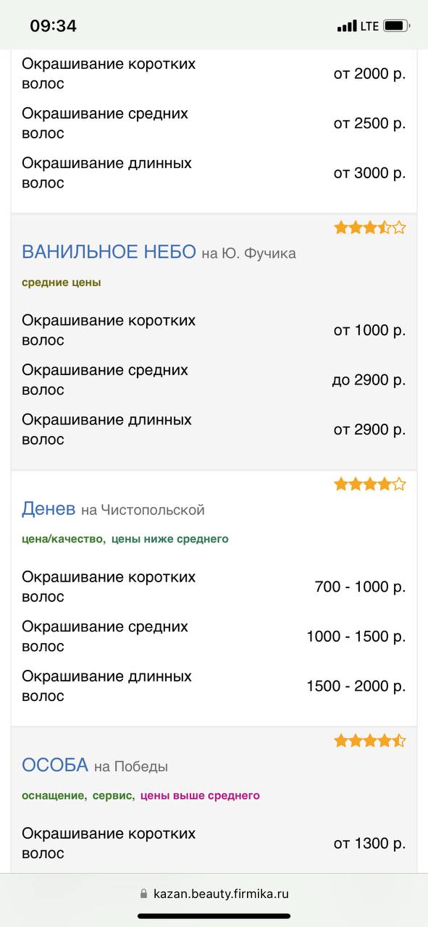Open the Денев salon link
428x927 pixels.
tap(49, 508)
